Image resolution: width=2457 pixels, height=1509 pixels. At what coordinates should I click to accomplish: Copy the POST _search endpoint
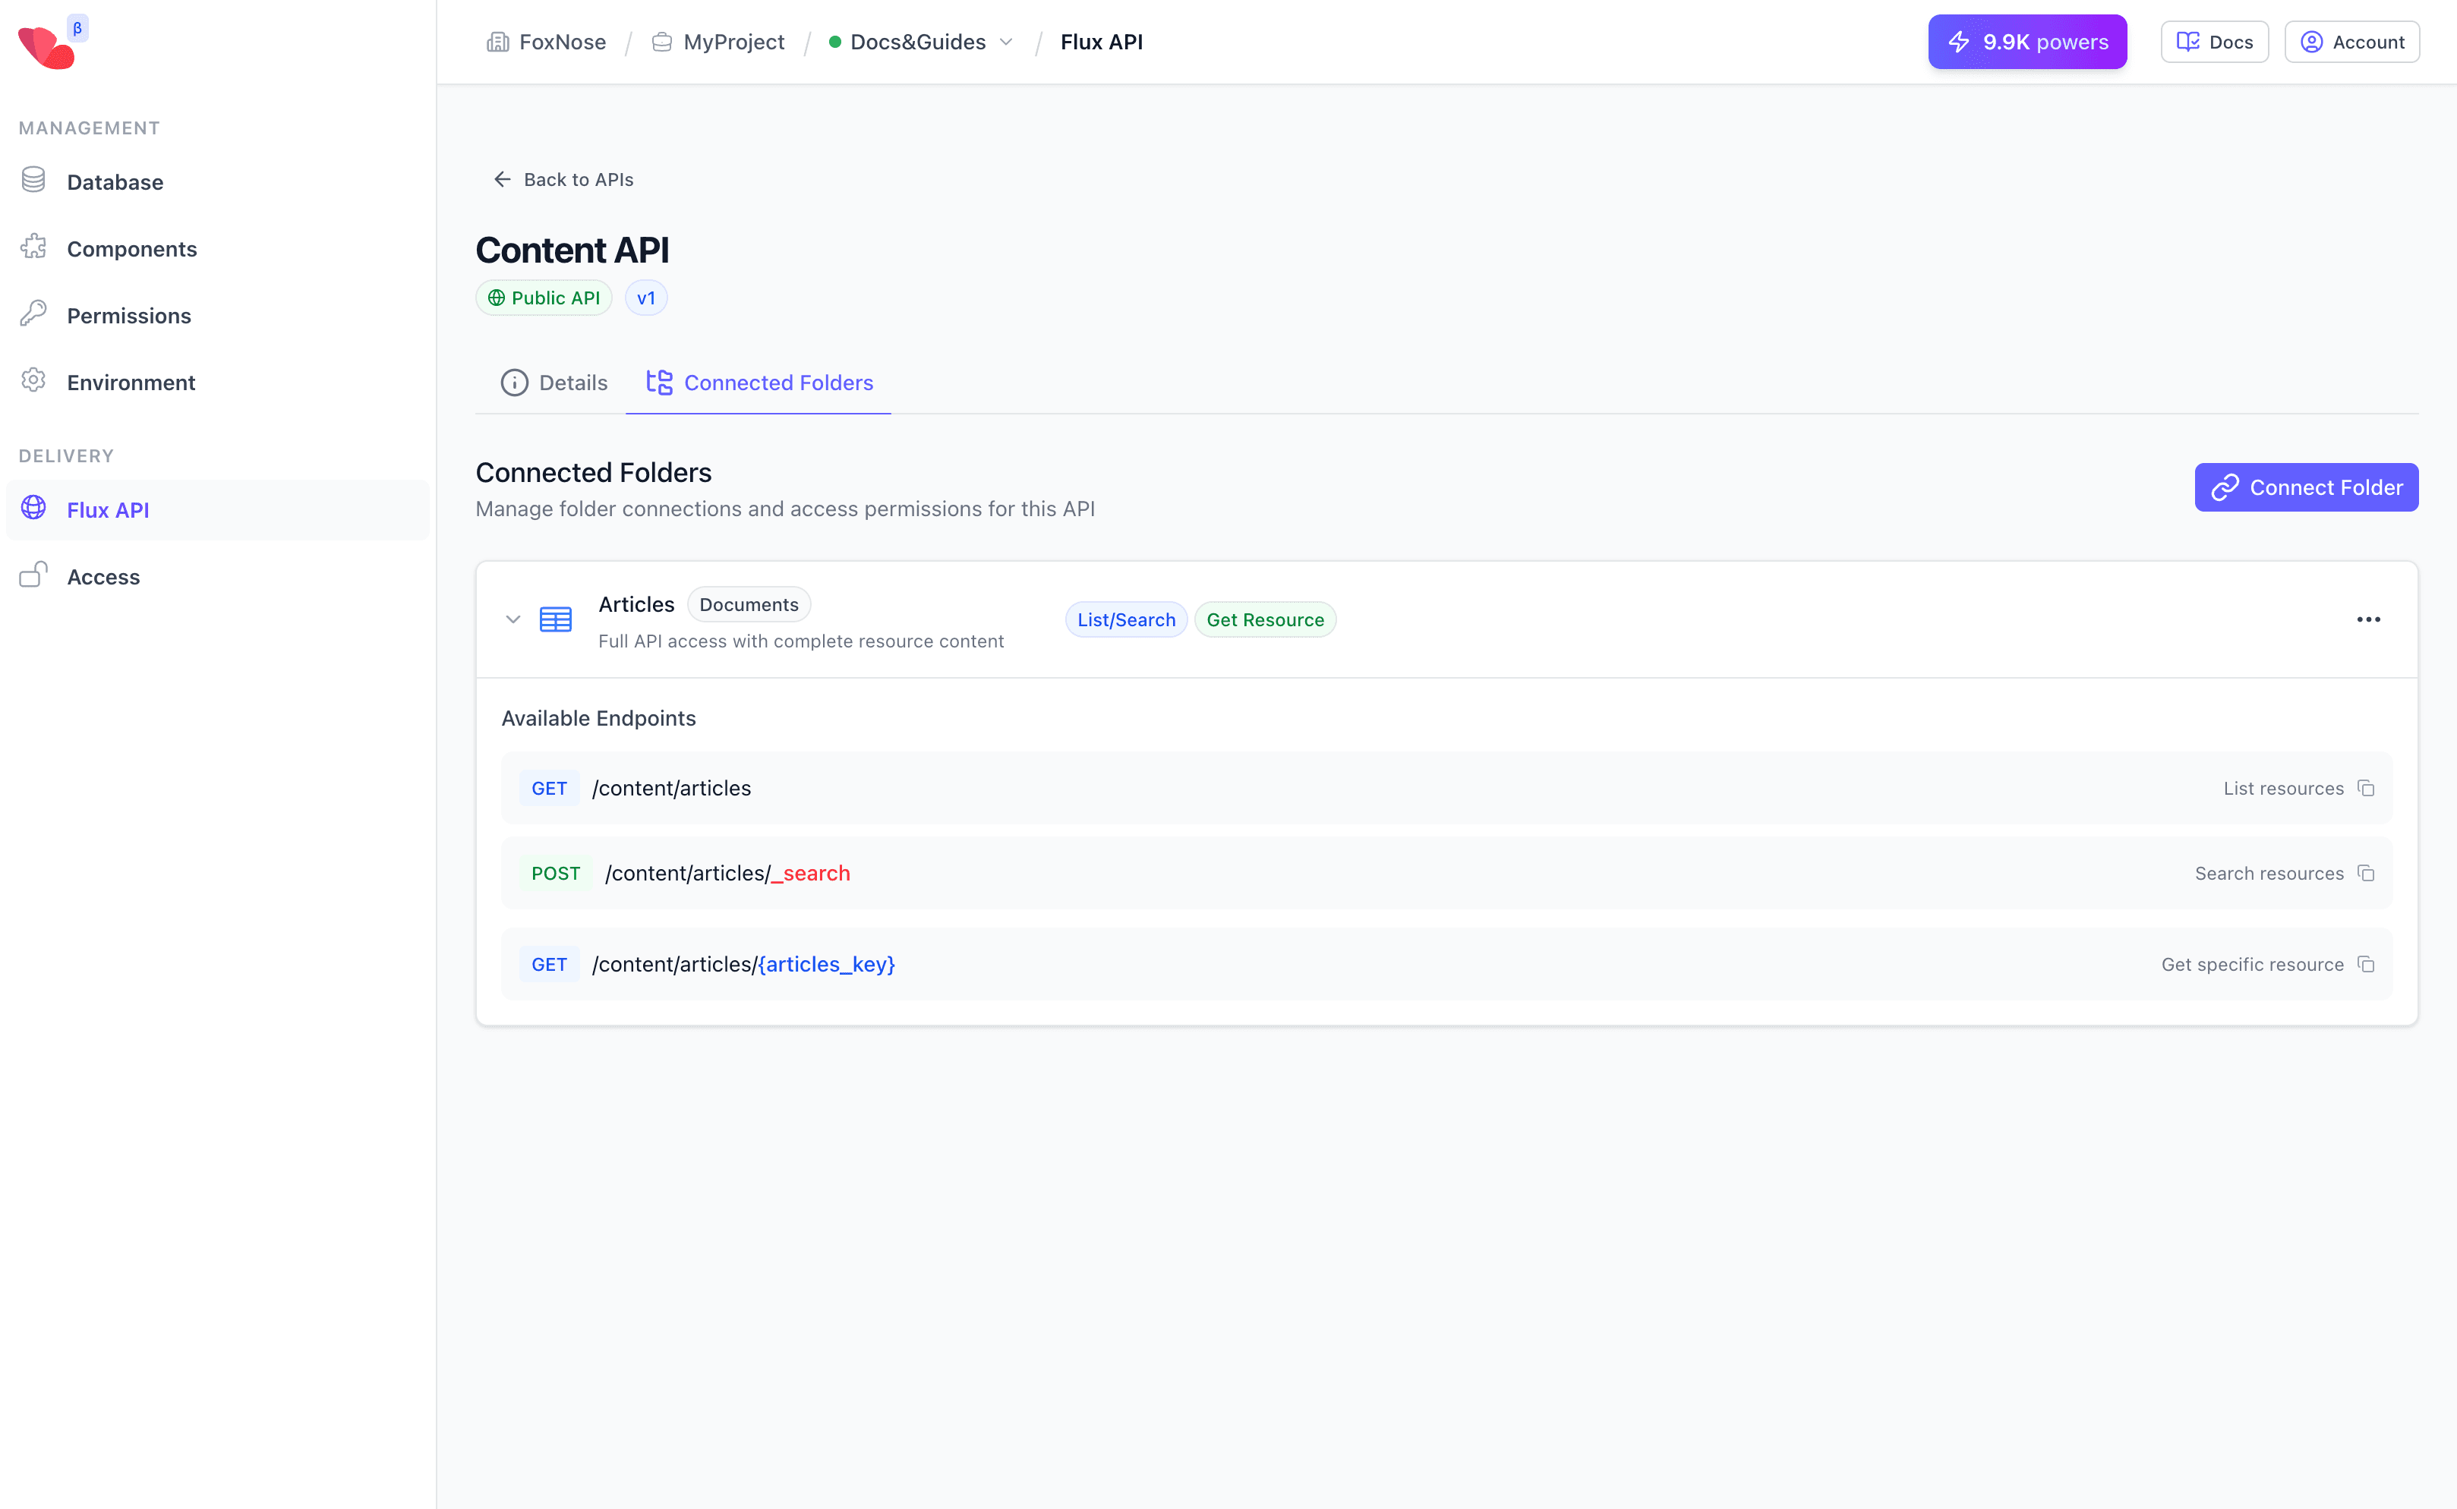coord(2367,872)
